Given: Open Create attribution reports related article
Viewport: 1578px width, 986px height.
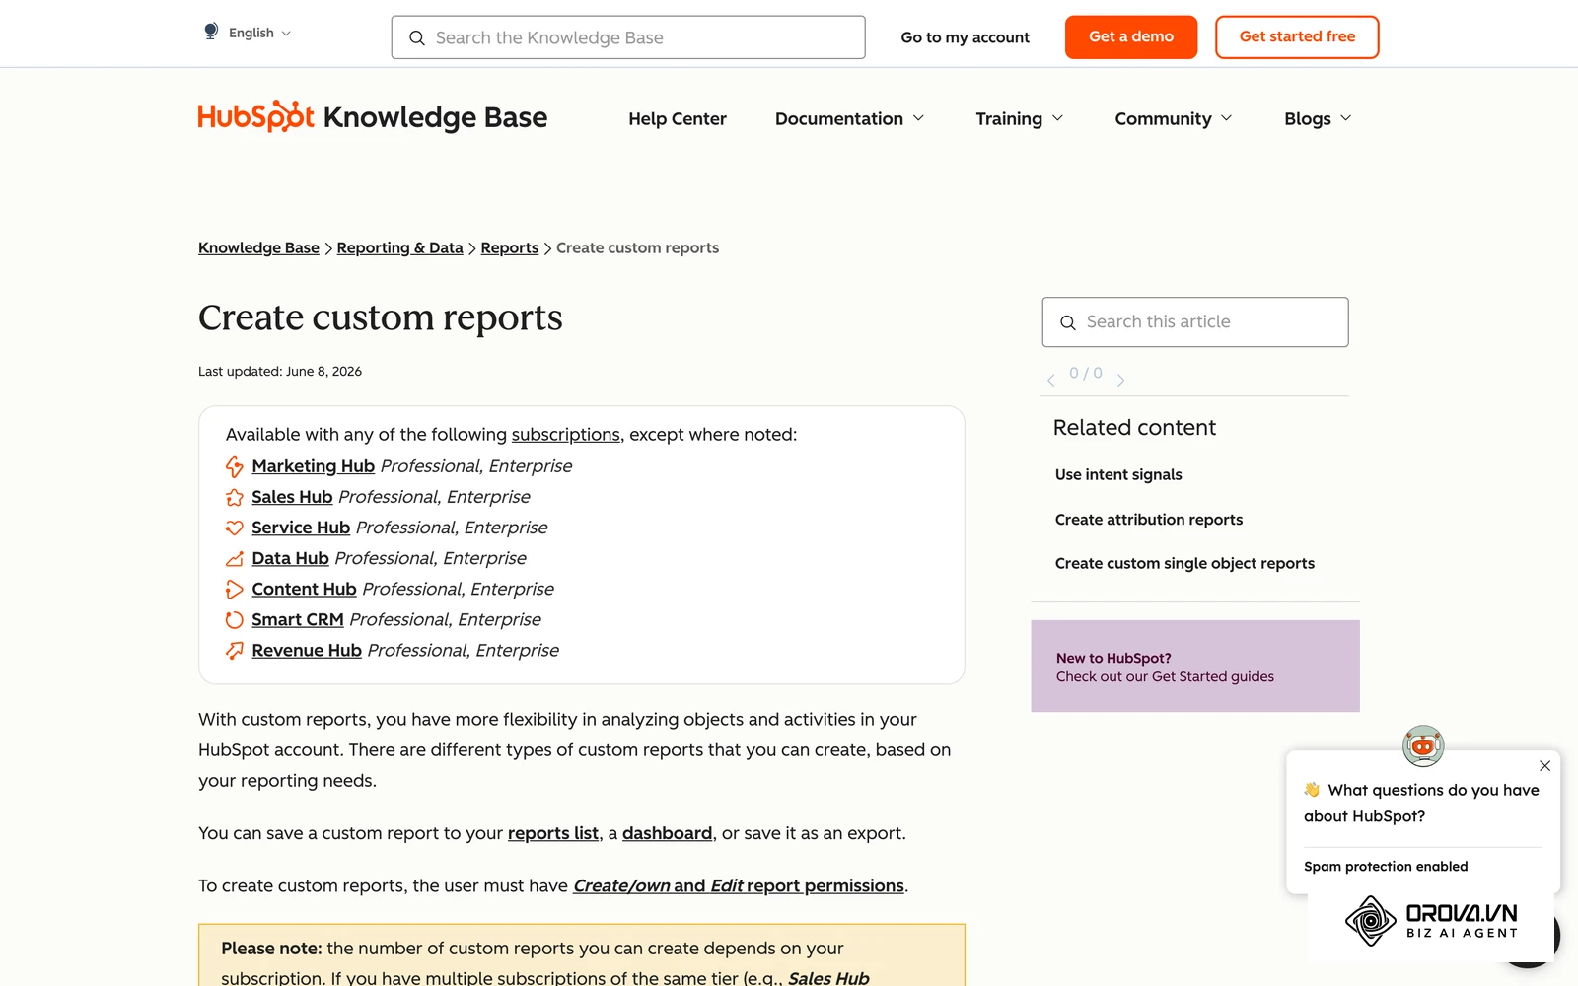Looking at the screenshot, I should coord(1149,520).
